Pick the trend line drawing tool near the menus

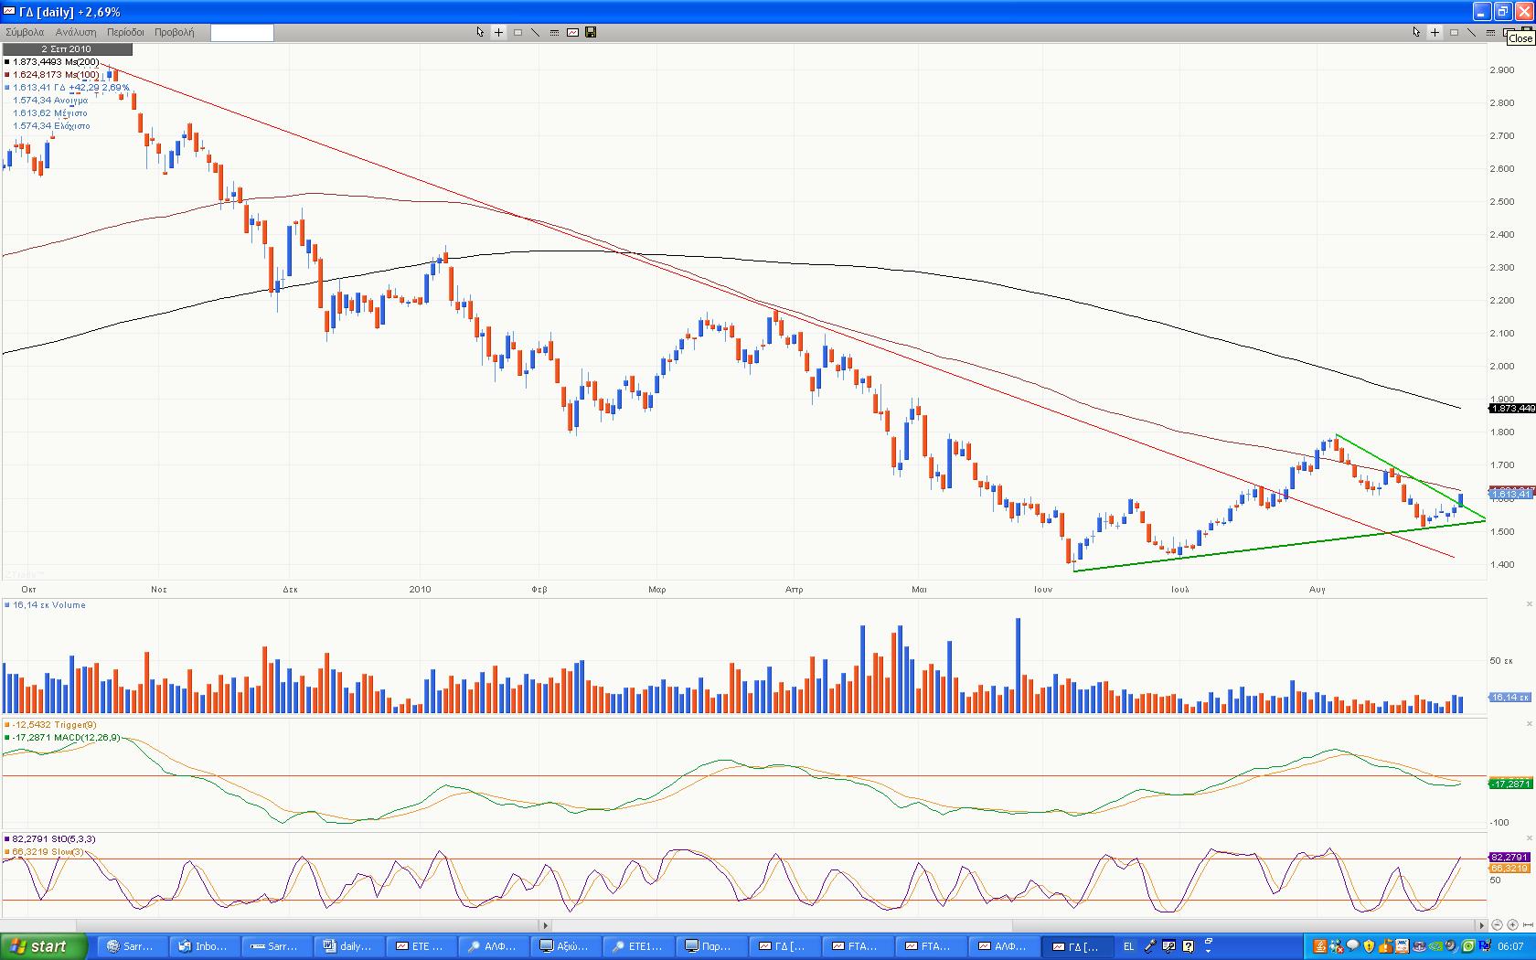click(x=536, y=32)
